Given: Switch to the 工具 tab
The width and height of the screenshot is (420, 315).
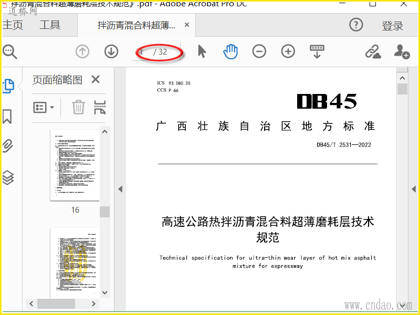Looking at the screenshot, I should click(50, 25).
